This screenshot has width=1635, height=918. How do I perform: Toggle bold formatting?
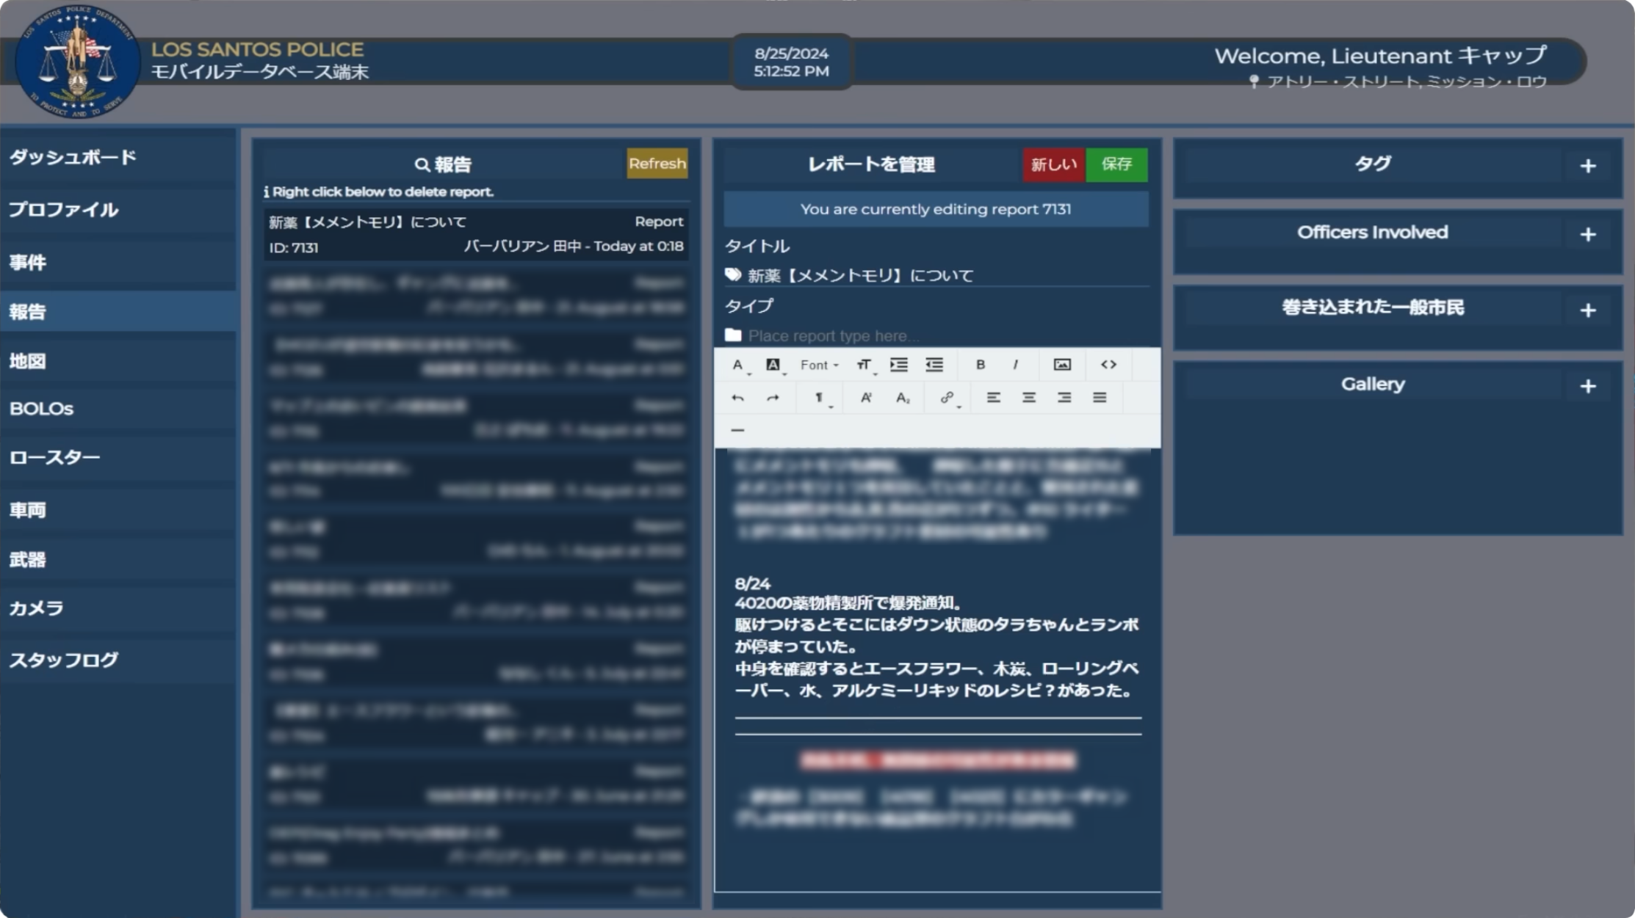[x=980, y=365]
